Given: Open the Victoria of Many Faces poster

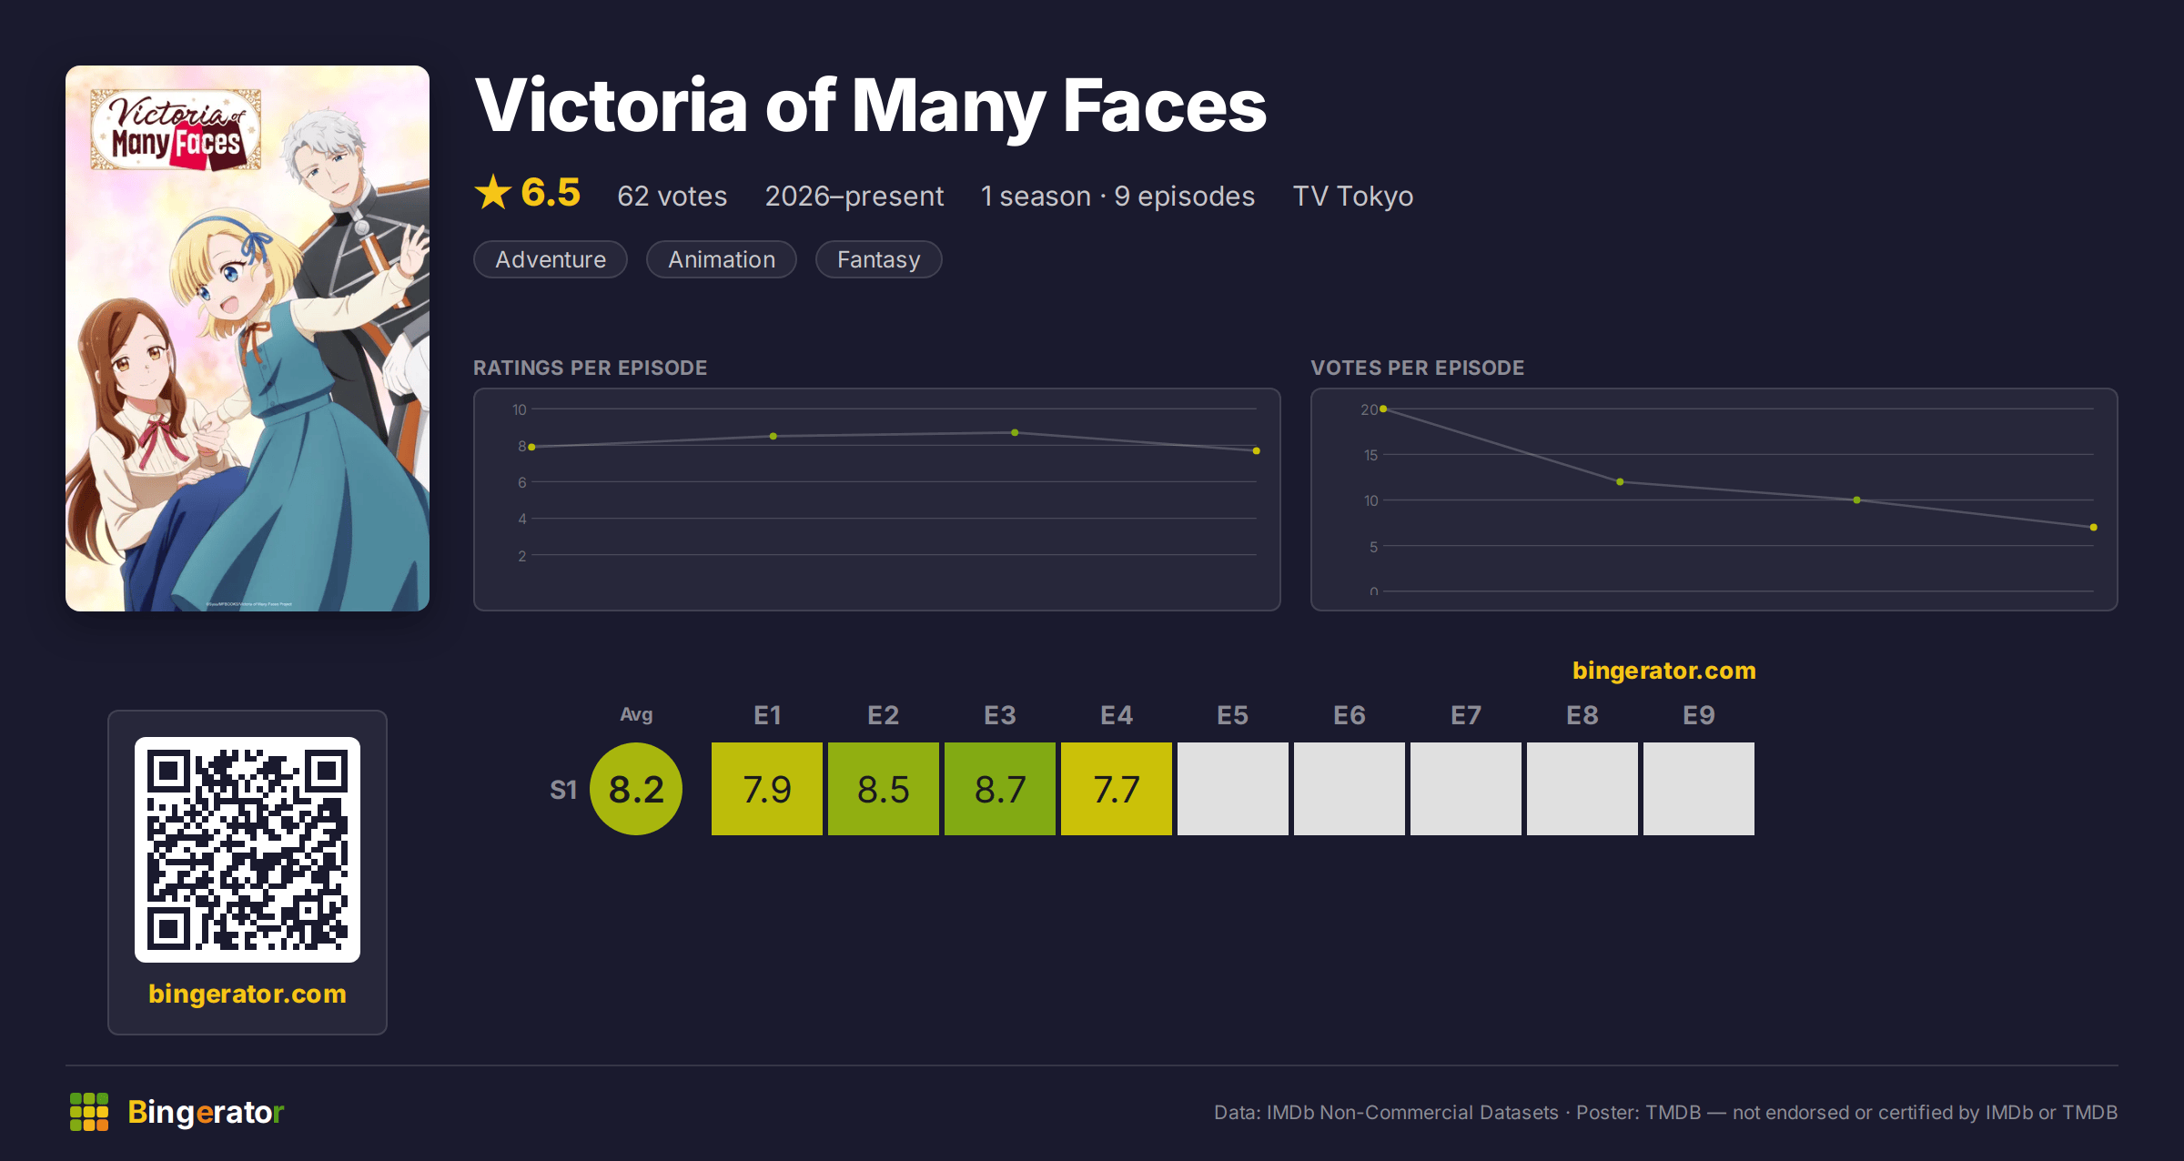Looking at the screenshot, I should coord(248,338).
